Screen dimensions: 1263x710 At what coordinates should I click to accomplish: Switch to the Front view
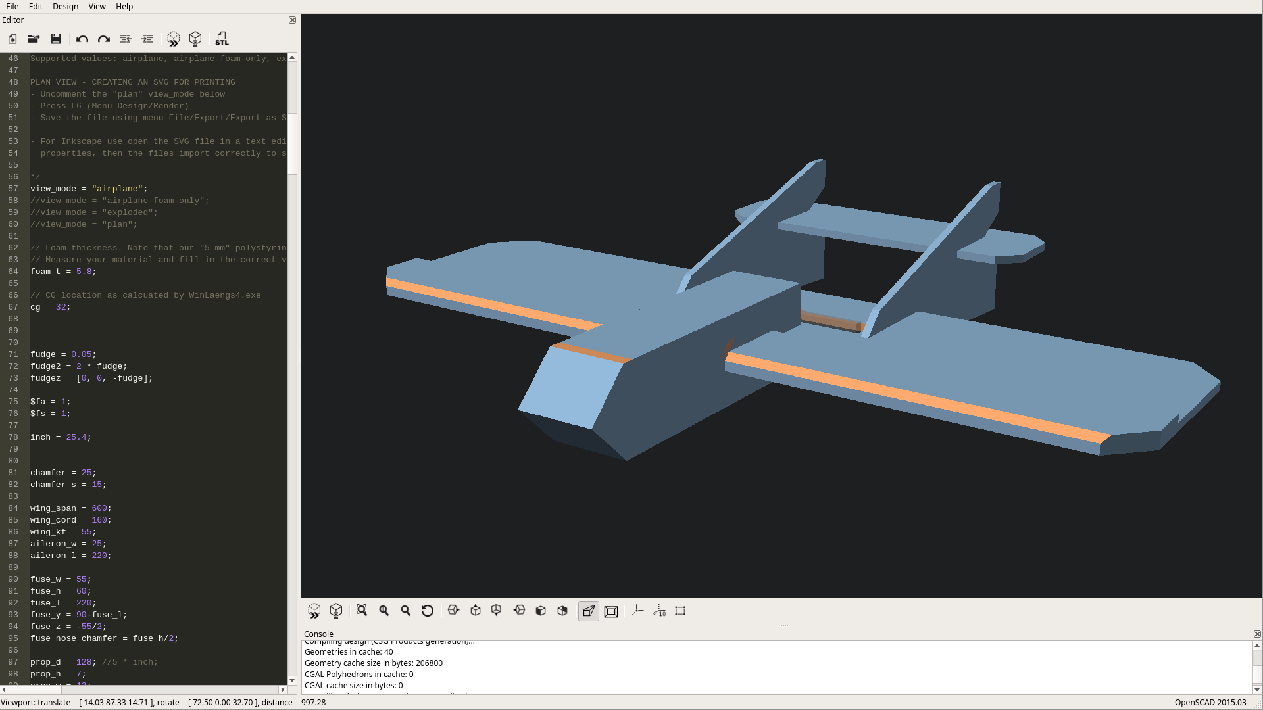pos(541,611)
